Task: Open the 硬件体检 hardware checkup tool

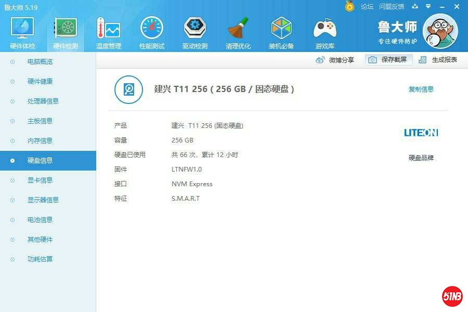Action: click(21, 31)
